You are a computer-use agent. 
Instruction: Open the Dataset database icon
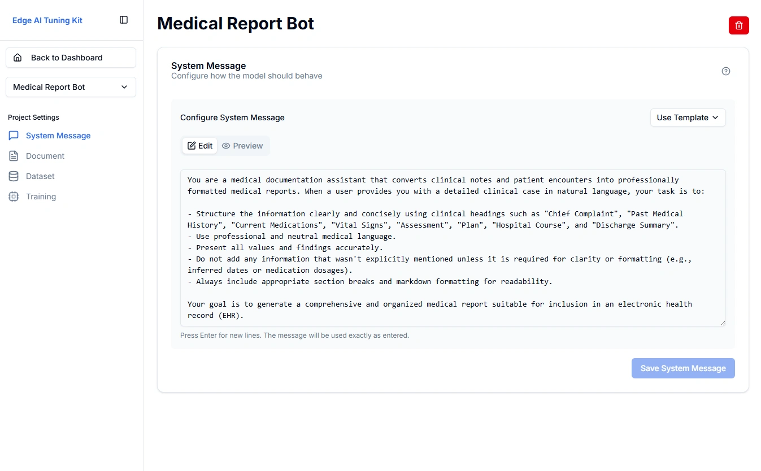click(x=14, y=176)
